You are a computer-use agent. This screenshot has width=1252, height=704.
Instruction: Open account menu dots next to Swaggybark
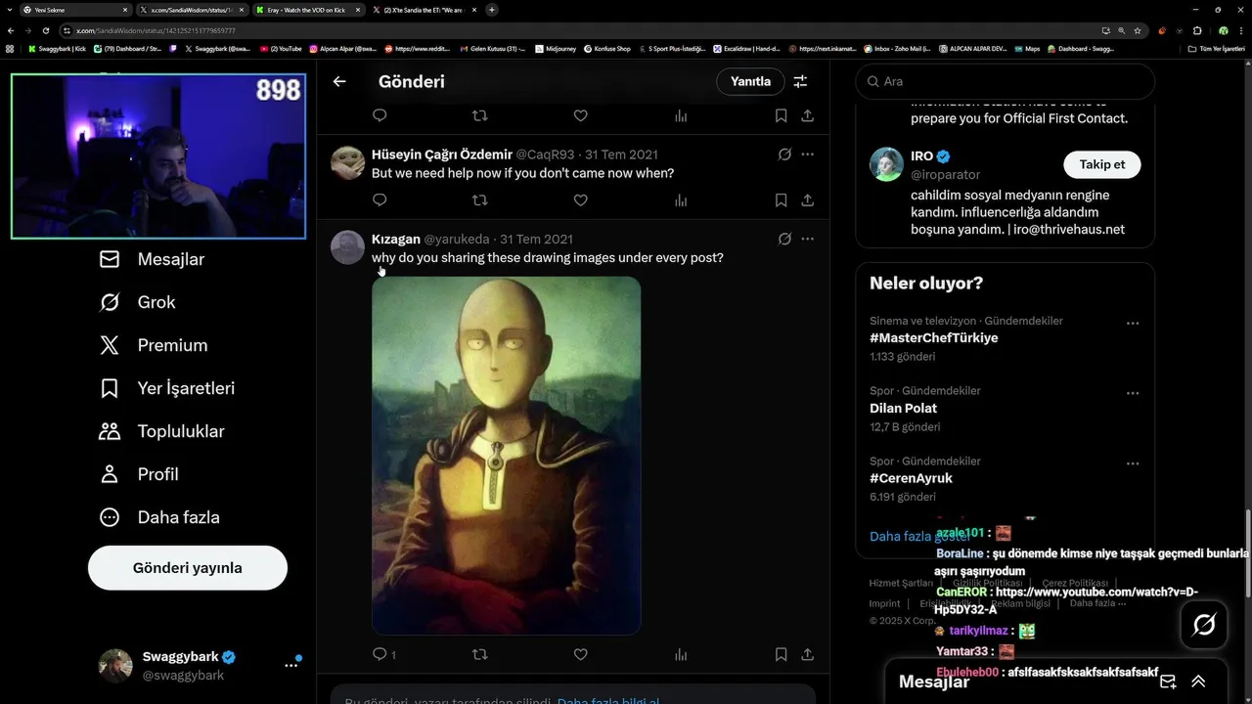coord(291,665)
